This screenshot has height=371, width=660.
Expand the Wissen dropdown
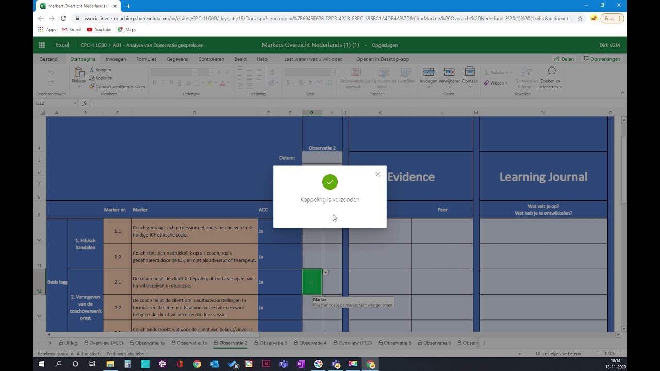click(496, 83)
